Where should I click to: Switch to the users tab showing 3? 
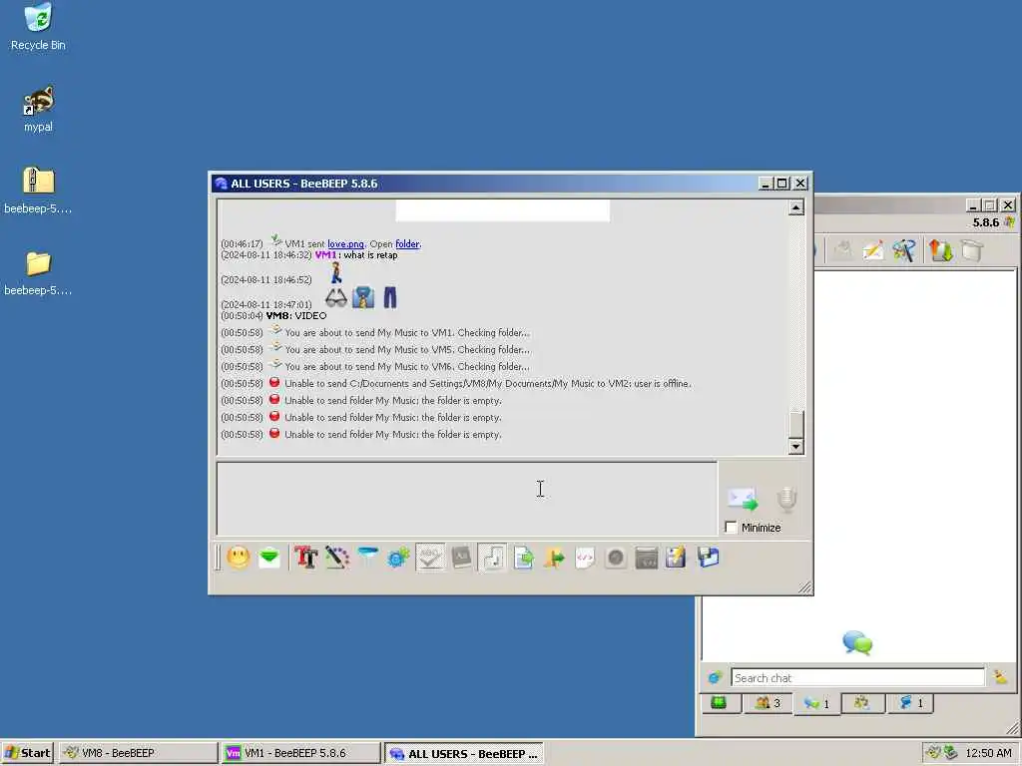pos(767,703)
